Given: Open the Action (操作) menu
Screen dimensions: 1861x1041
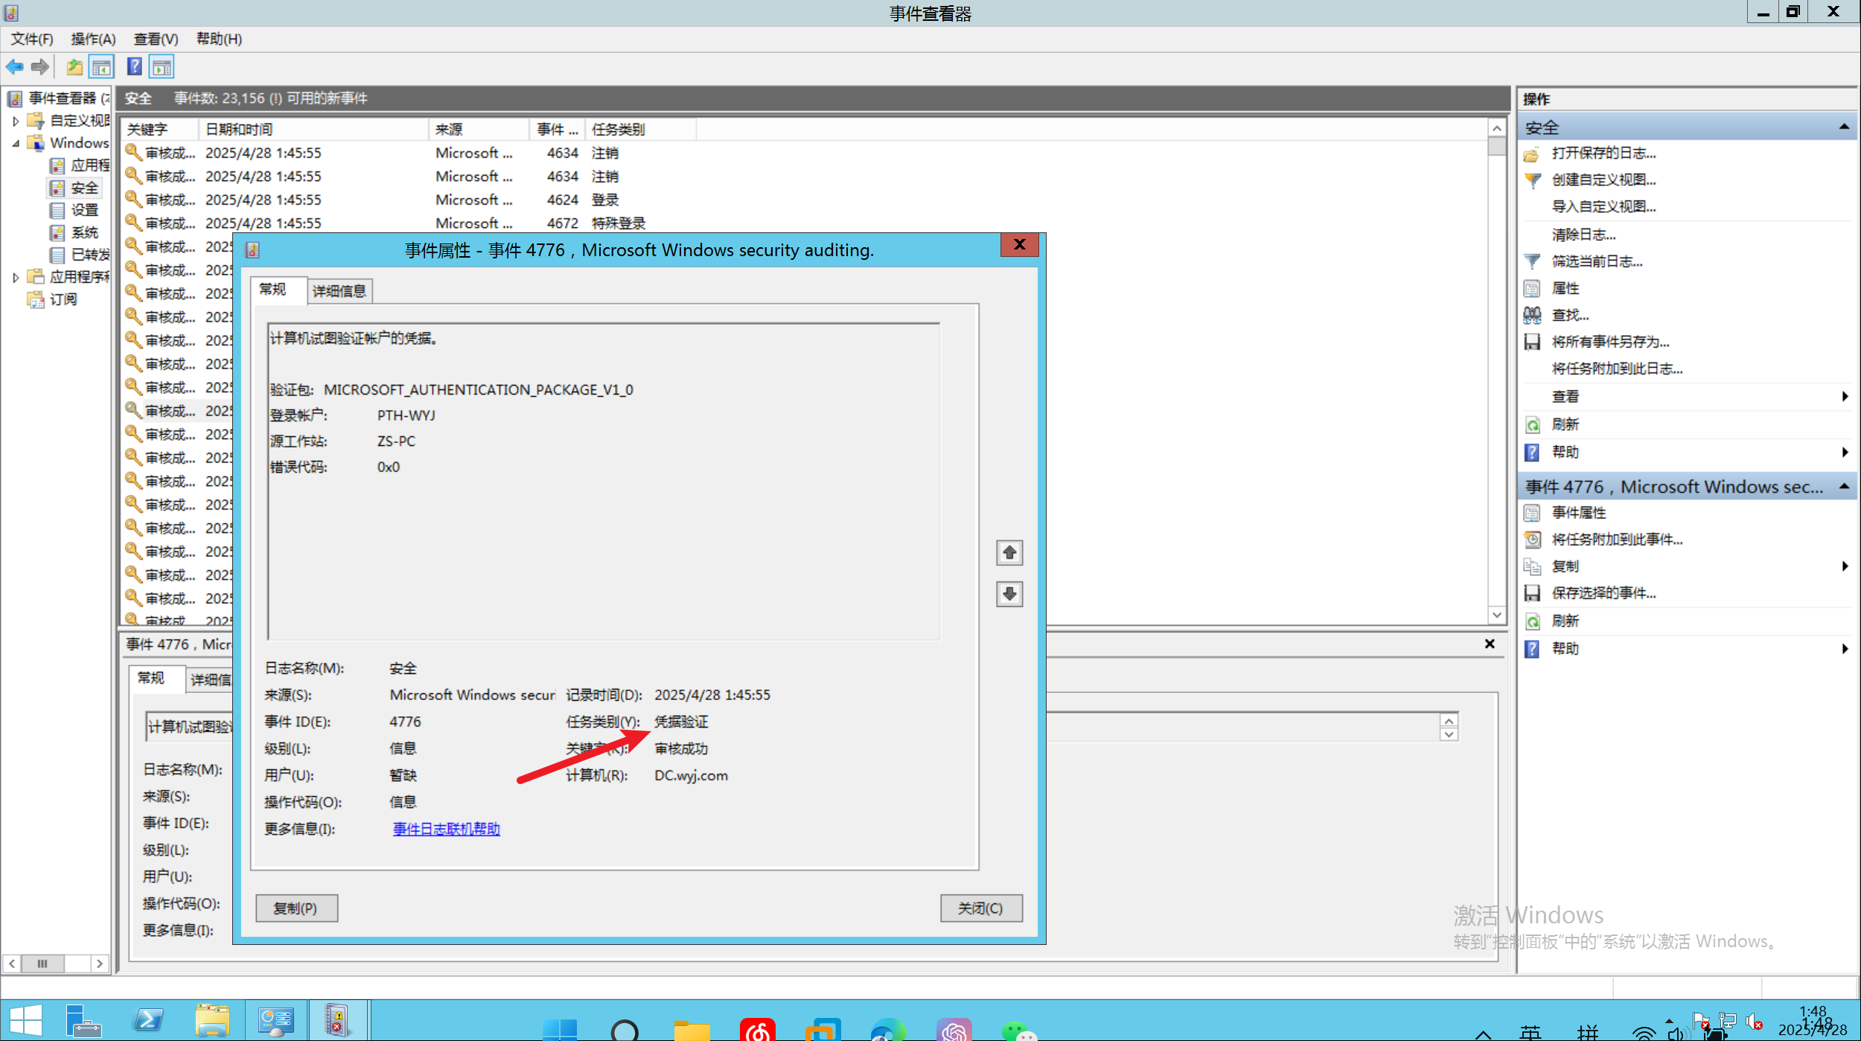Looking at the screenshot, I should [x=93, y=39].
